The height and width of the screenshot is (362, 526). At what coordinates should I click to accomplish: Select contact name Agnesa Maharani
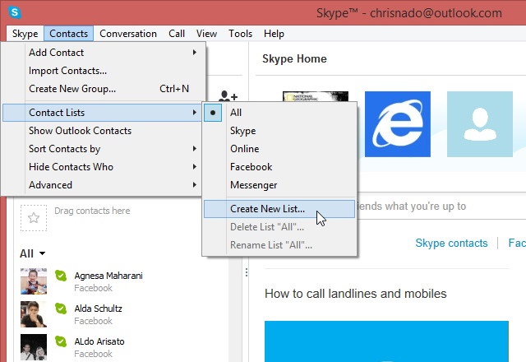point(108,276)
